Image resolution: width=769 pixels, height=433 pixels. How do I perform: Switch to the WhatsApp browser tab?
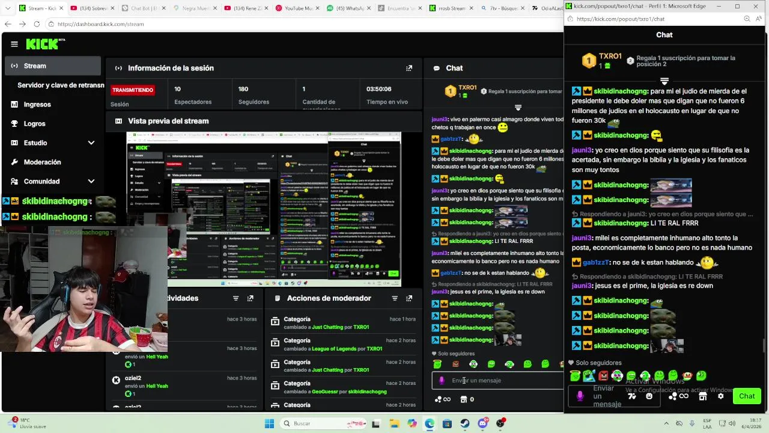coord(350,8)
